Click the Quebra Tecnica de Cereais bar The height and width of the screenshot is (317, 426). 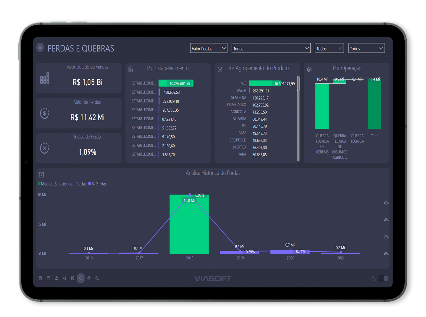(x=322, y=106)
